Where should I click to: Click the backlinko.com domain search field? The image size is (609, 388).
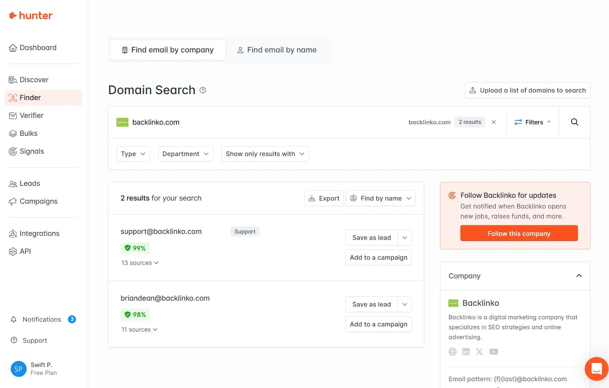(254, 122)
